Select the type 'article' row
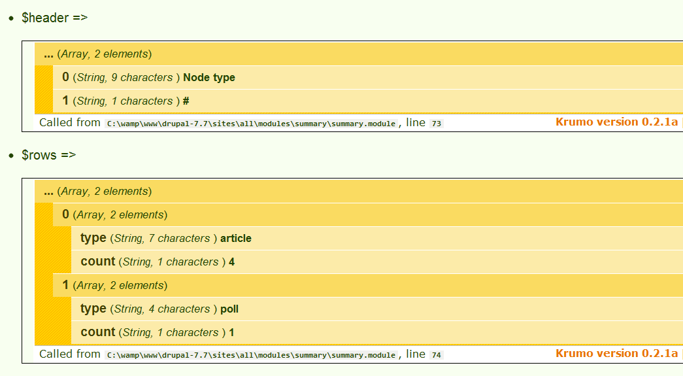The height and width of the screenshot is (376, 683). tap(166, 239)
